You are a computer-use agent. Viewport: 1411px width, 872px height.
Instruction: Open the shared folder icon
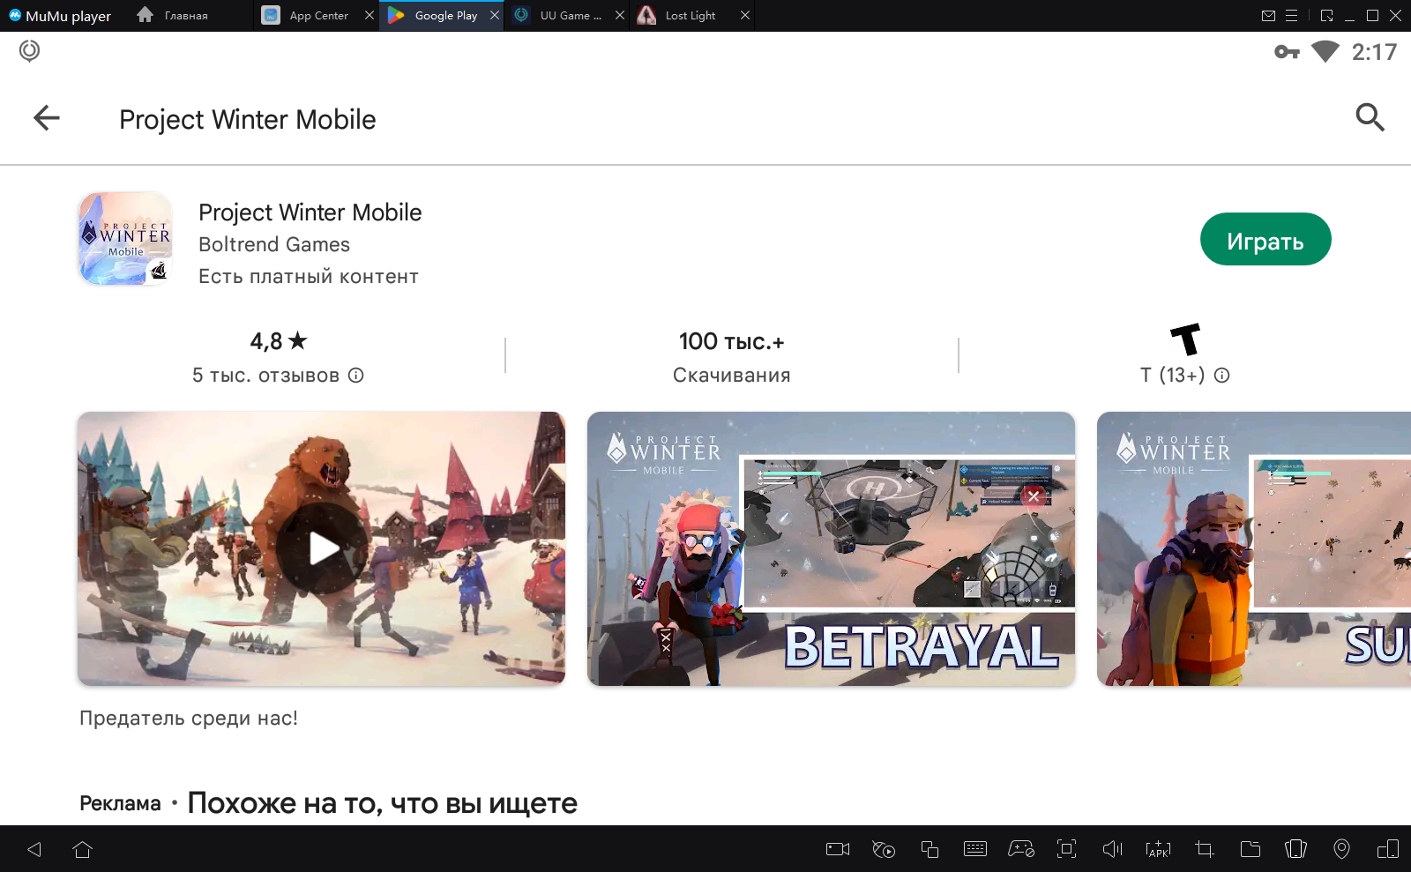pyautogui.click(x=1250, y=849)
